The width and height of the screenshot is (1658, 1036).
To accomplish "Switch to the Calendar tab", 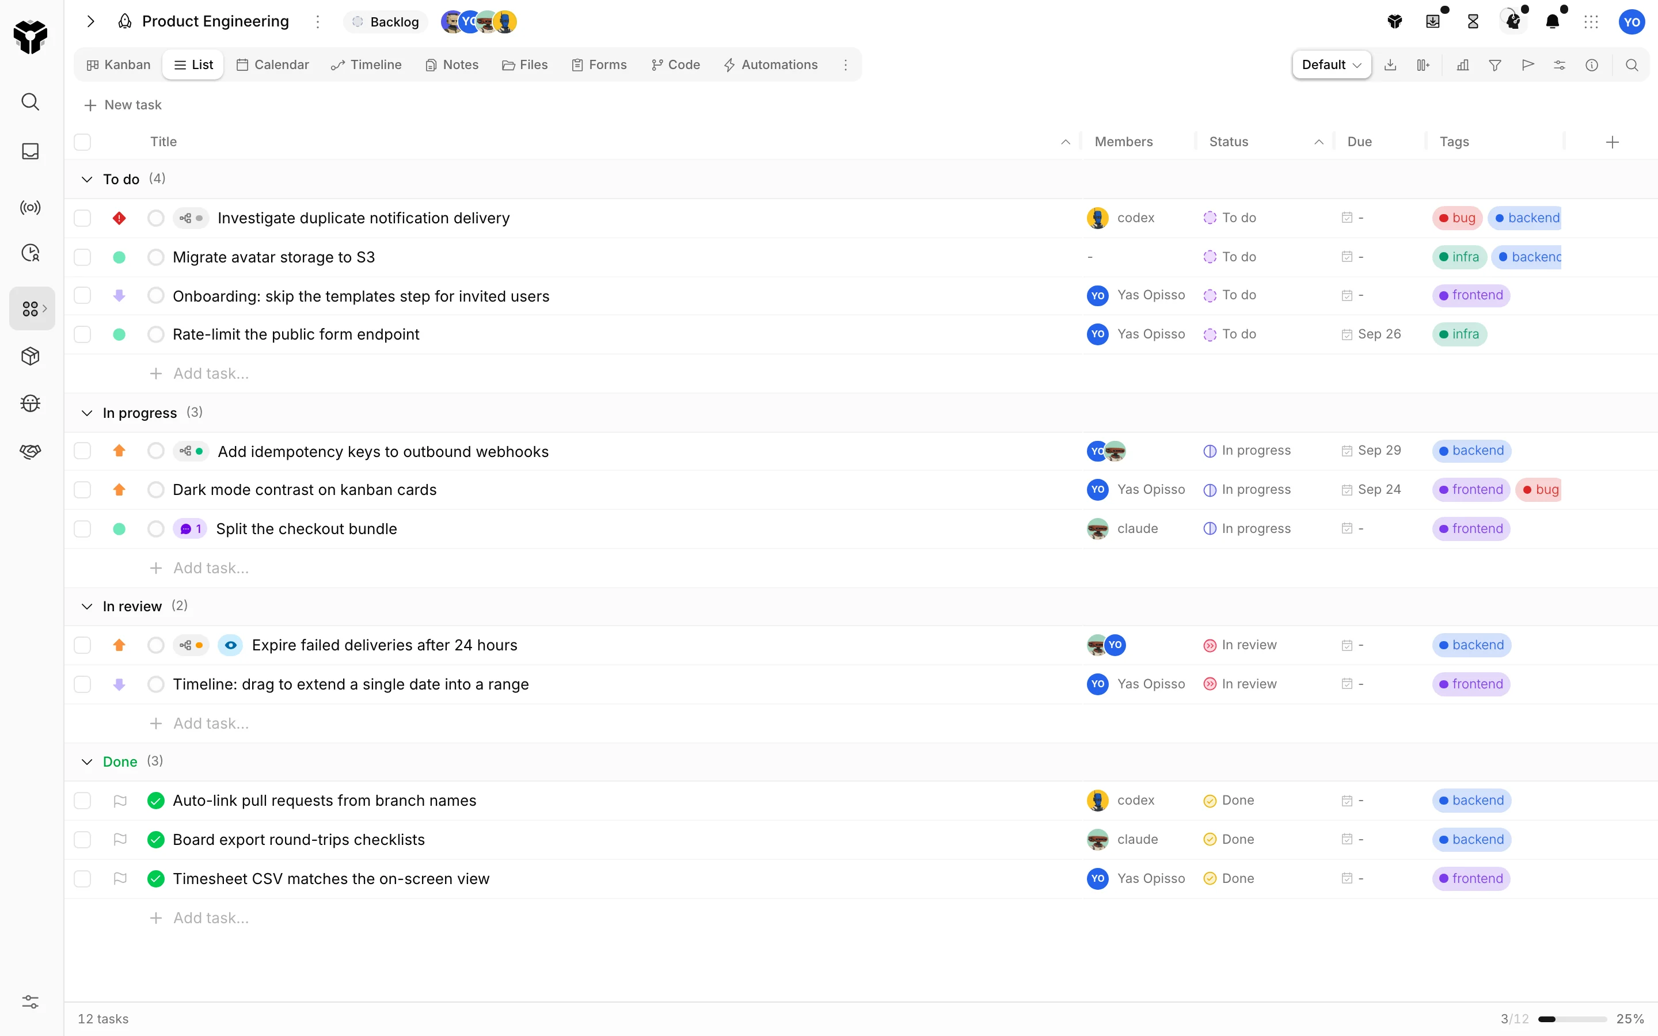I will [273, 65].
